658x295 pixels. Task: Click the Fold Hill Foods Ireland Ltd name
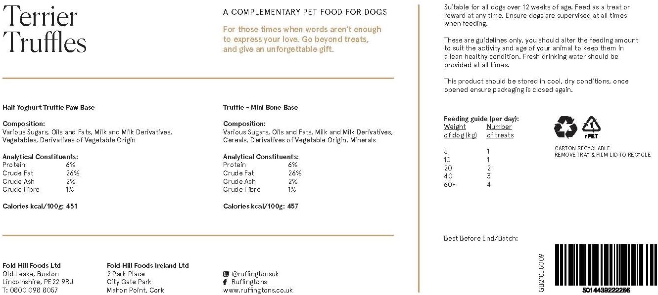point(147,265)
